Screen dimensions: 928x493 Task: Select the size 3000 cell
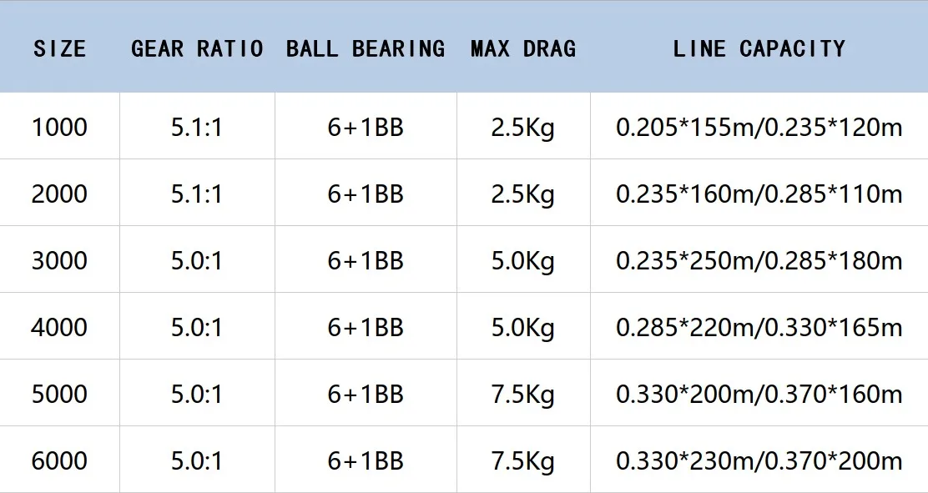coord(59,261)
